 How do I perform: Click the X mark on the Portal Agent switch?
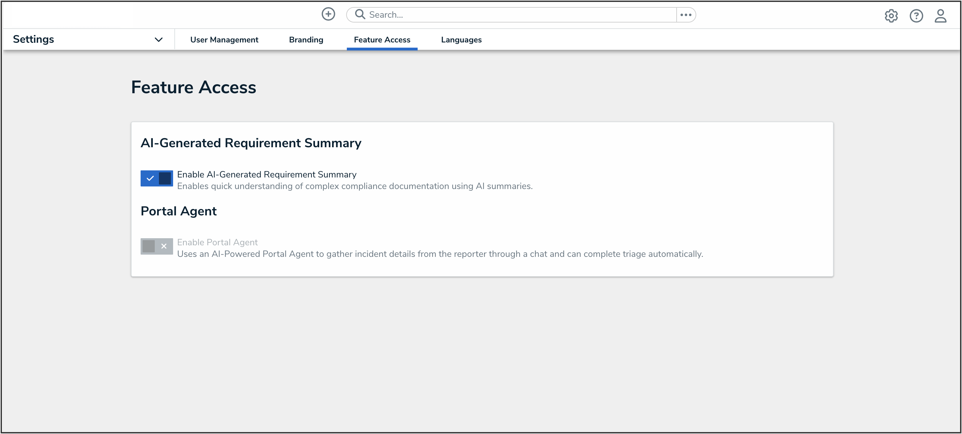pyautogui.click(x=163, y=246)
